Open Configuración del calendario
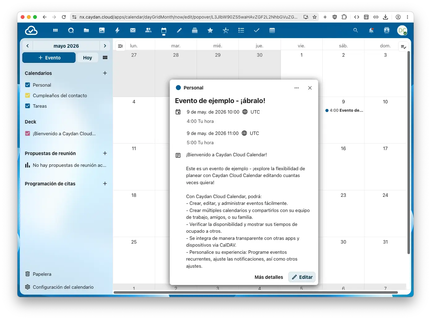 click(x=59, y=287)
